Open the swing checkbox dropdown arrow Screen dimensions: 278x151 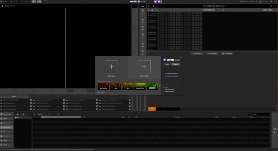[225, 10]
